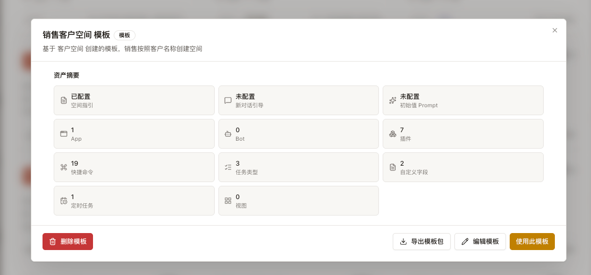Click the 定时任务 label text
The width and height of the screenshot is (591, 275).
click(x=82, y=205)
